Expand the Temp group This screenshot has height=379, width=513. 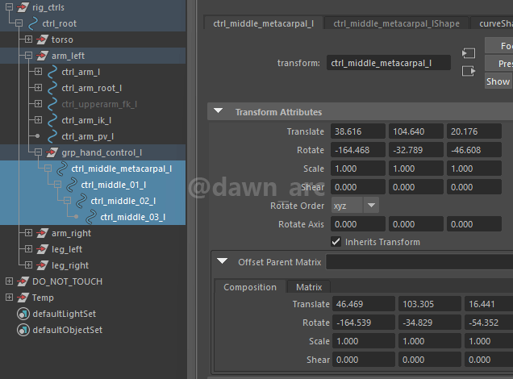[9, 297]
